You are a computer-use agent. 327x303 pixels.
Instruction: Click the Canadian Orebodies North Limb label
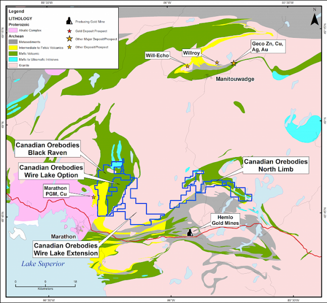pyautogui.click(x=275, y=165)
